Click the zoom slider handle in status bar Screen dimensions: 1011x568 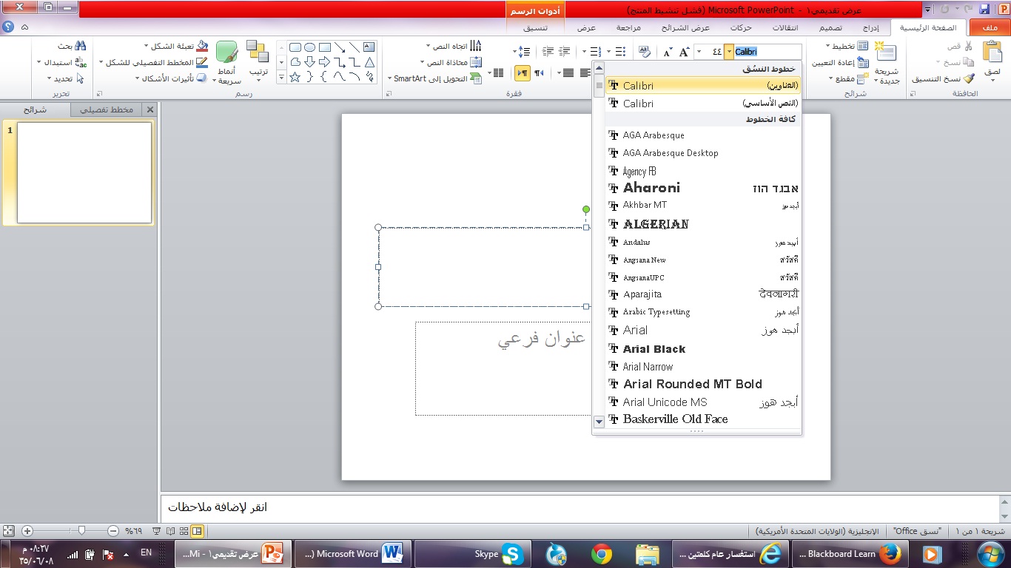(81, 530)
